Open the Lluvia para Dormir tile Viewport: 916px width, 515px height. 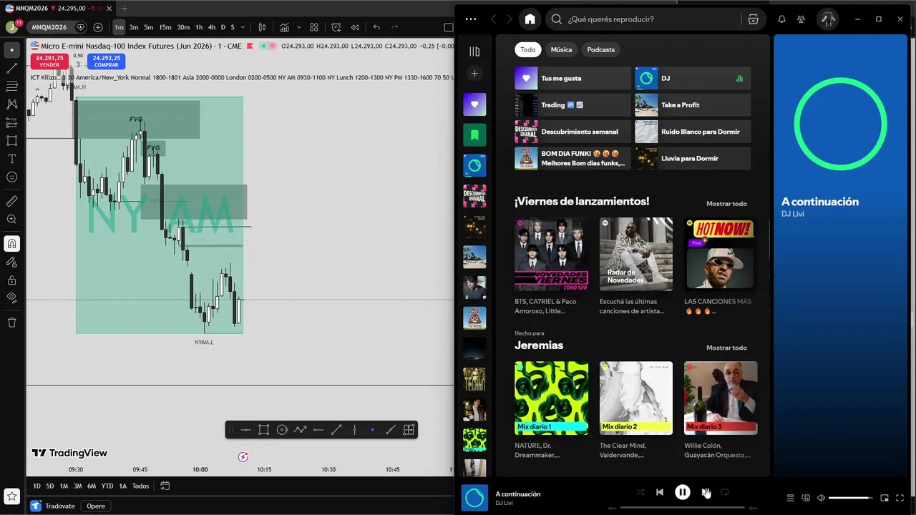point(693,158)
